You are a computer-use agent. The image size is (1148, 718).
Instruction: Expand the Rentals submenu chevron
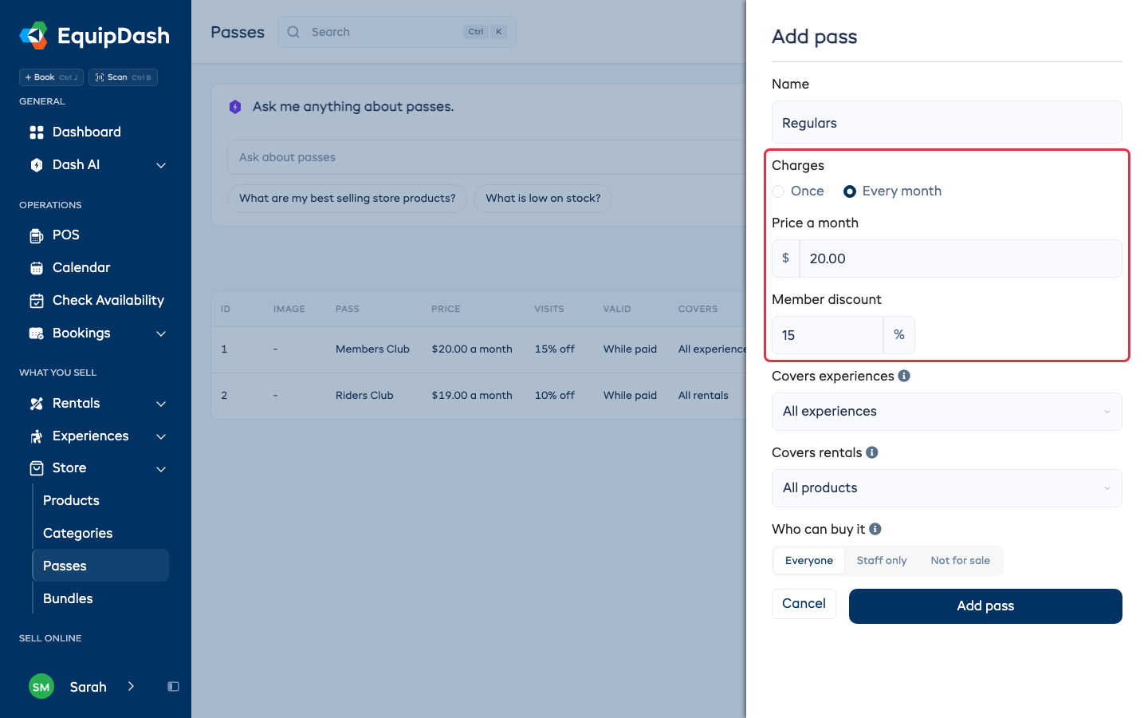pos(161,404)
